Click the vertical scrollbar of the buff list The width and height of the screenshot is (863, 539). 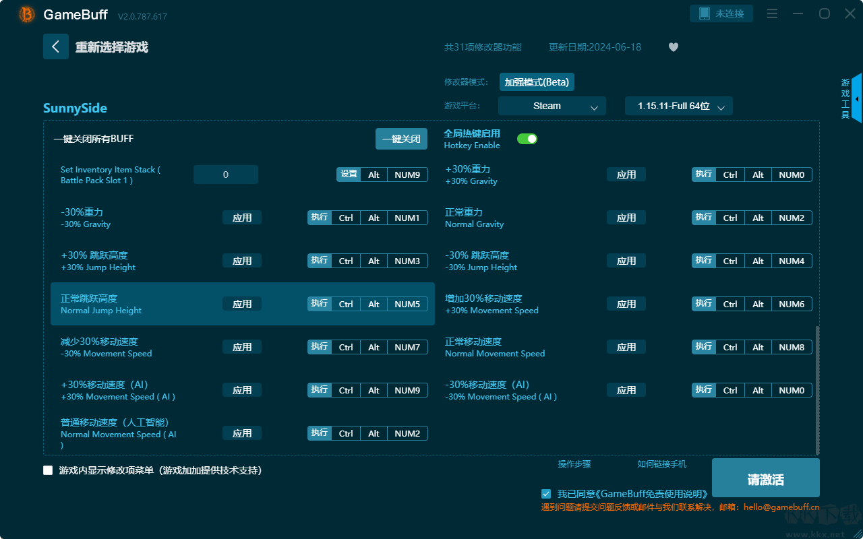coord(818,390)
